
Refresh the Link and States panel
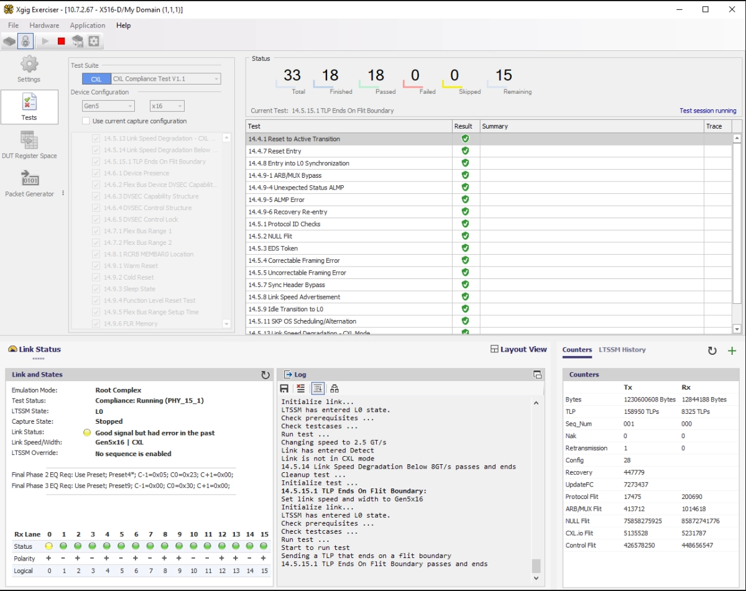click(265, 375)
